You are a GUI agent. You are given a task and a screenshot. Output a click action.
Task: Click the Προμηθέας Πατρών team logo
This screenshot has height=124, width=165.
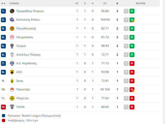pos(12,11)
